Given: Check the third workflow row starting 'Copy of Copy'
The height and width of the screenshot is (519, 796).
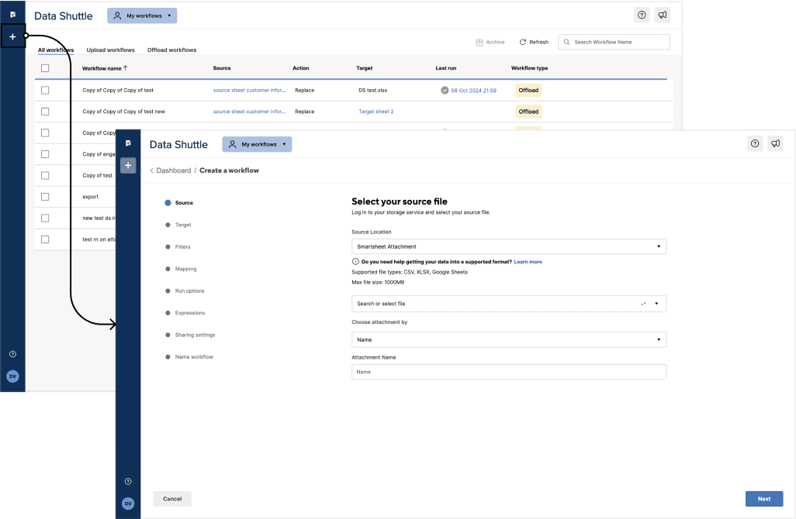Looking at the screenshot, I should [45, 132].
